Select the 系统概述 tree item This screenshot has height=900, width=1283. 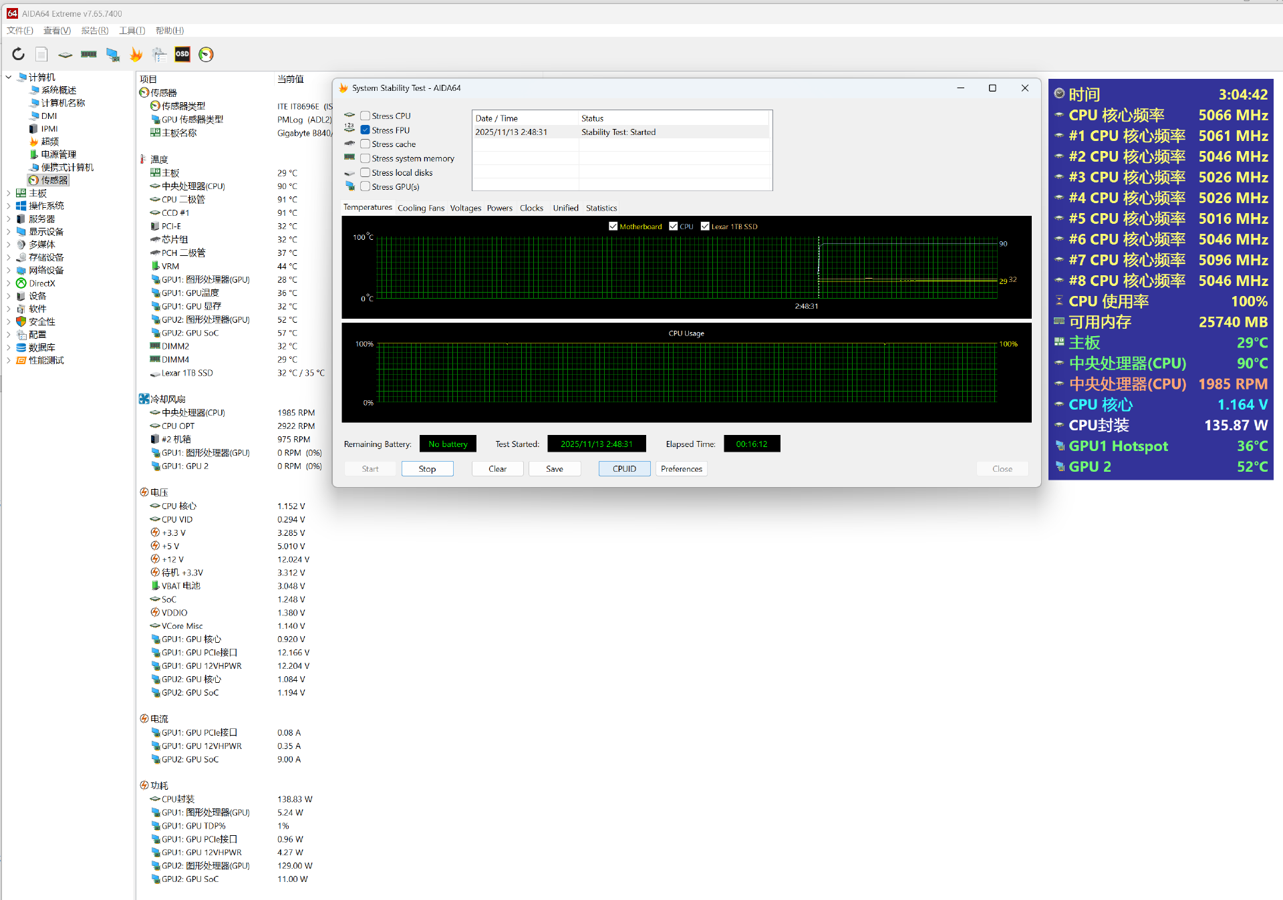click(59, 90)
